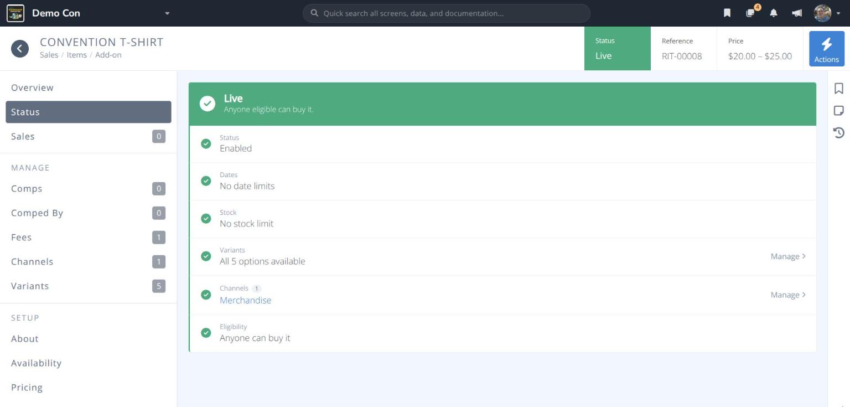Click the Live banner checkmark icon

[x=208, y=104]
